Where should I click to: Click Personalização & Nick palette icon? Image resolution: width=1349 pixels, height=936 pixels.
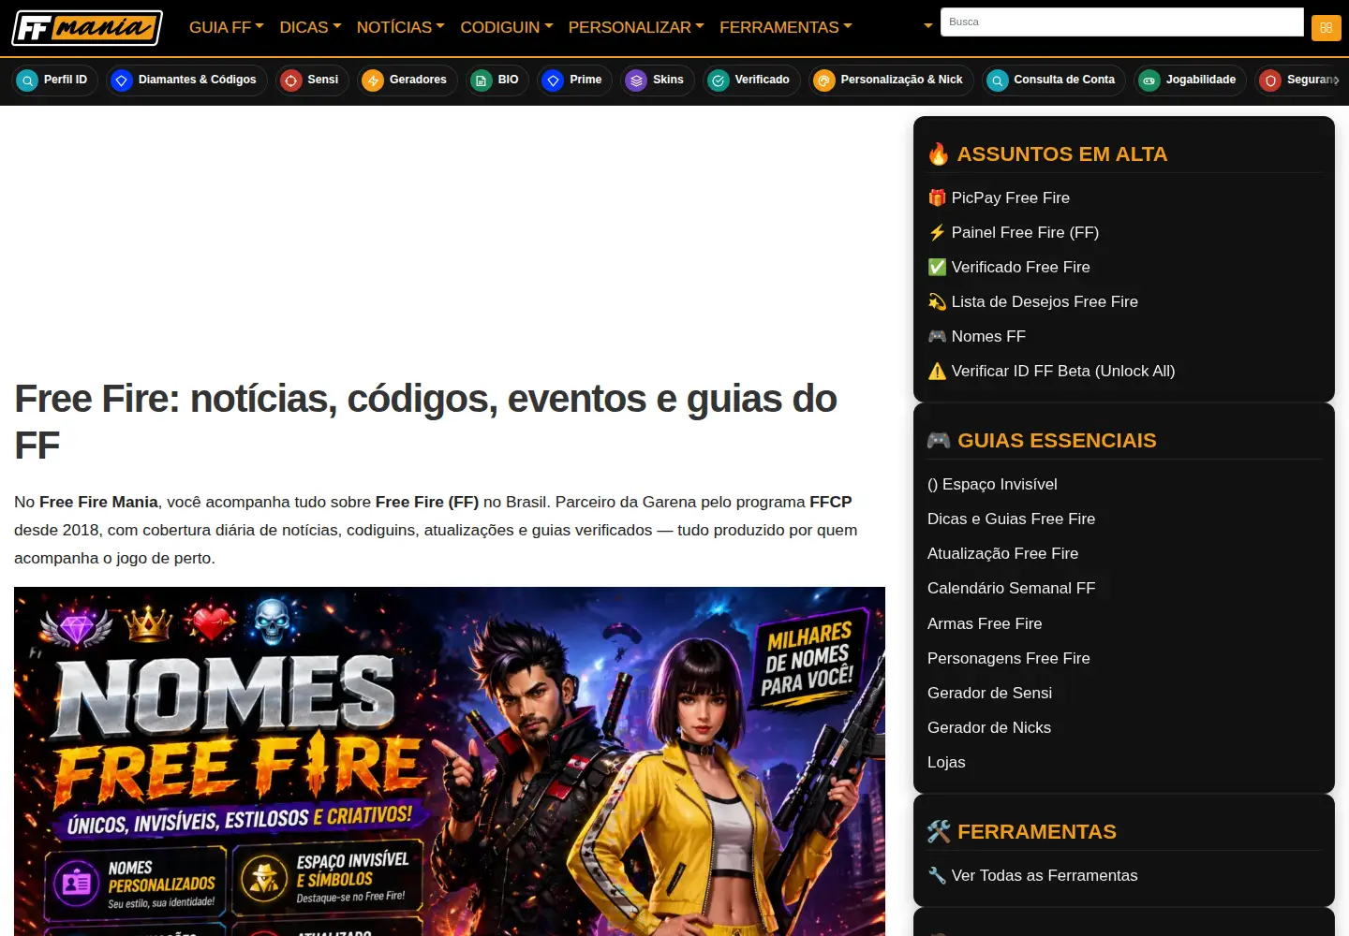tap(824, 80)
